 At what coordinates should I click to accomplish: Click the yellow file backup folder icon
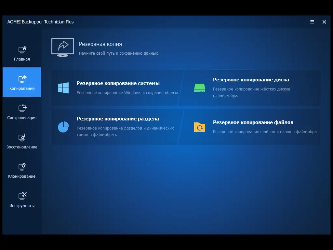199,127
